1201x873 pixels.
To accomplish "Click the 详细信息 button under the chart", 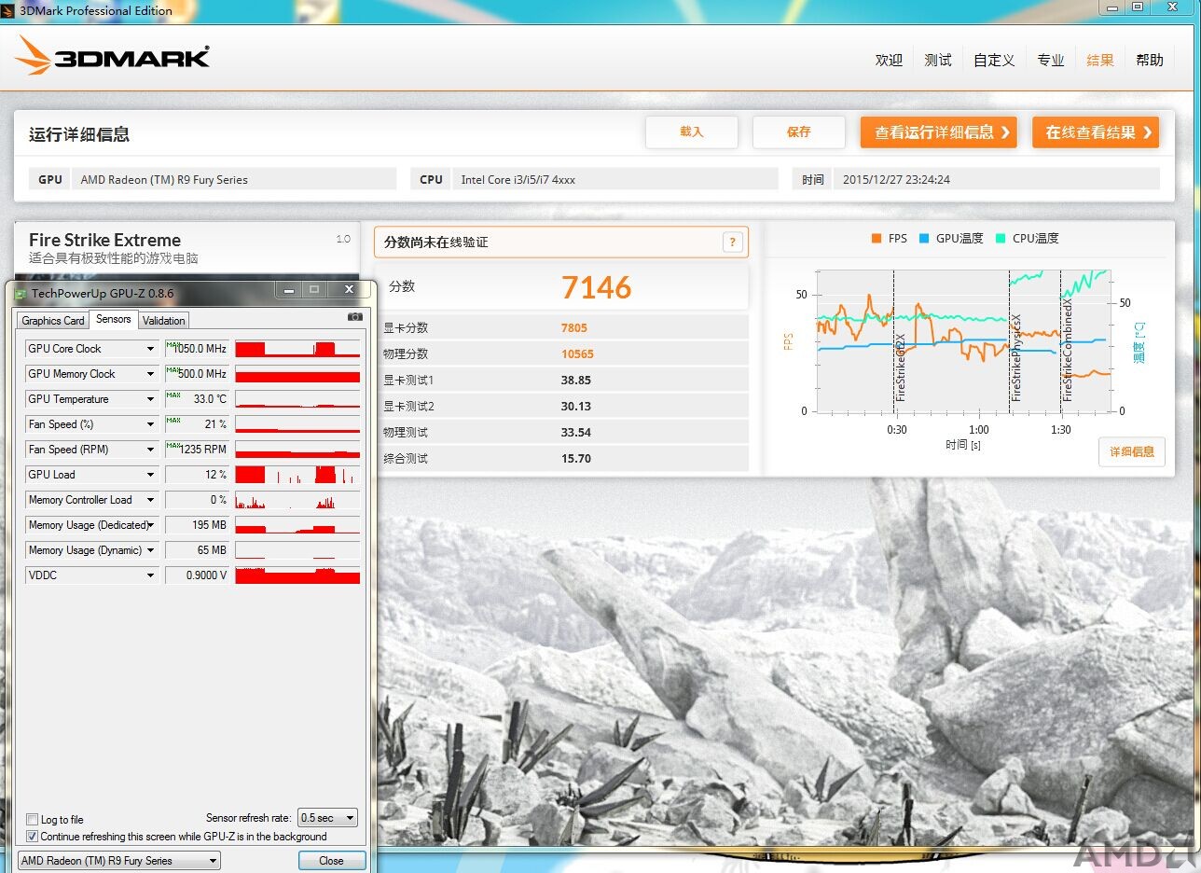I will pos(1132,451).
